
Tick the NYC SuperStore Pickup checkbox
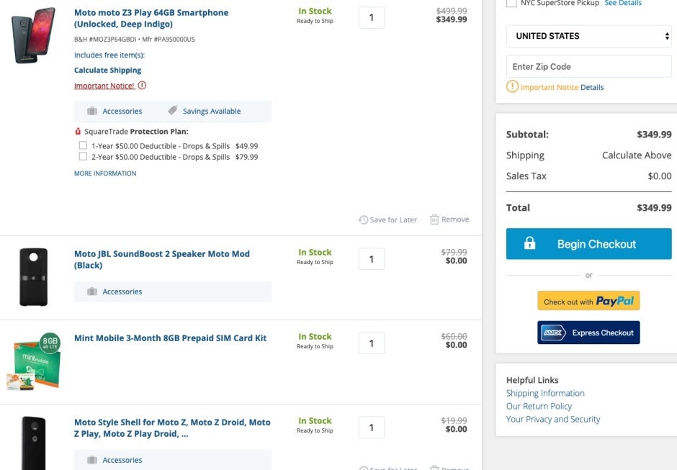point(511,3)
